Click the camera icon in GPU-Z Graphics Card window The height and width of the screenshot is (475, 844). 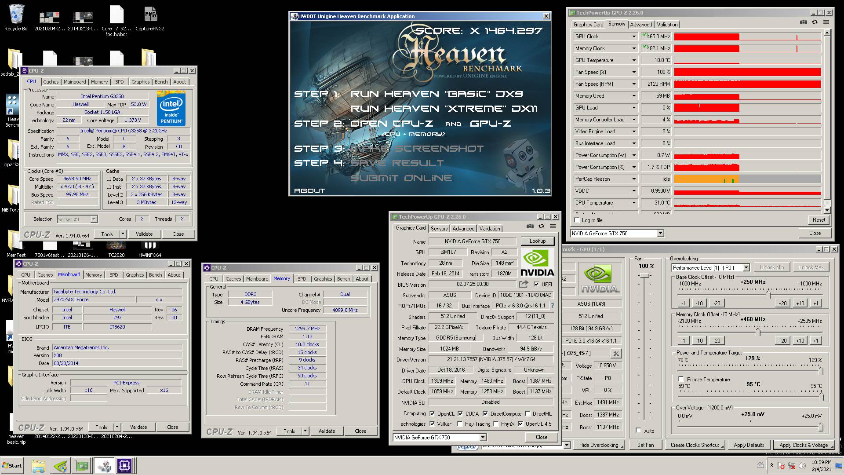[530, 226]
